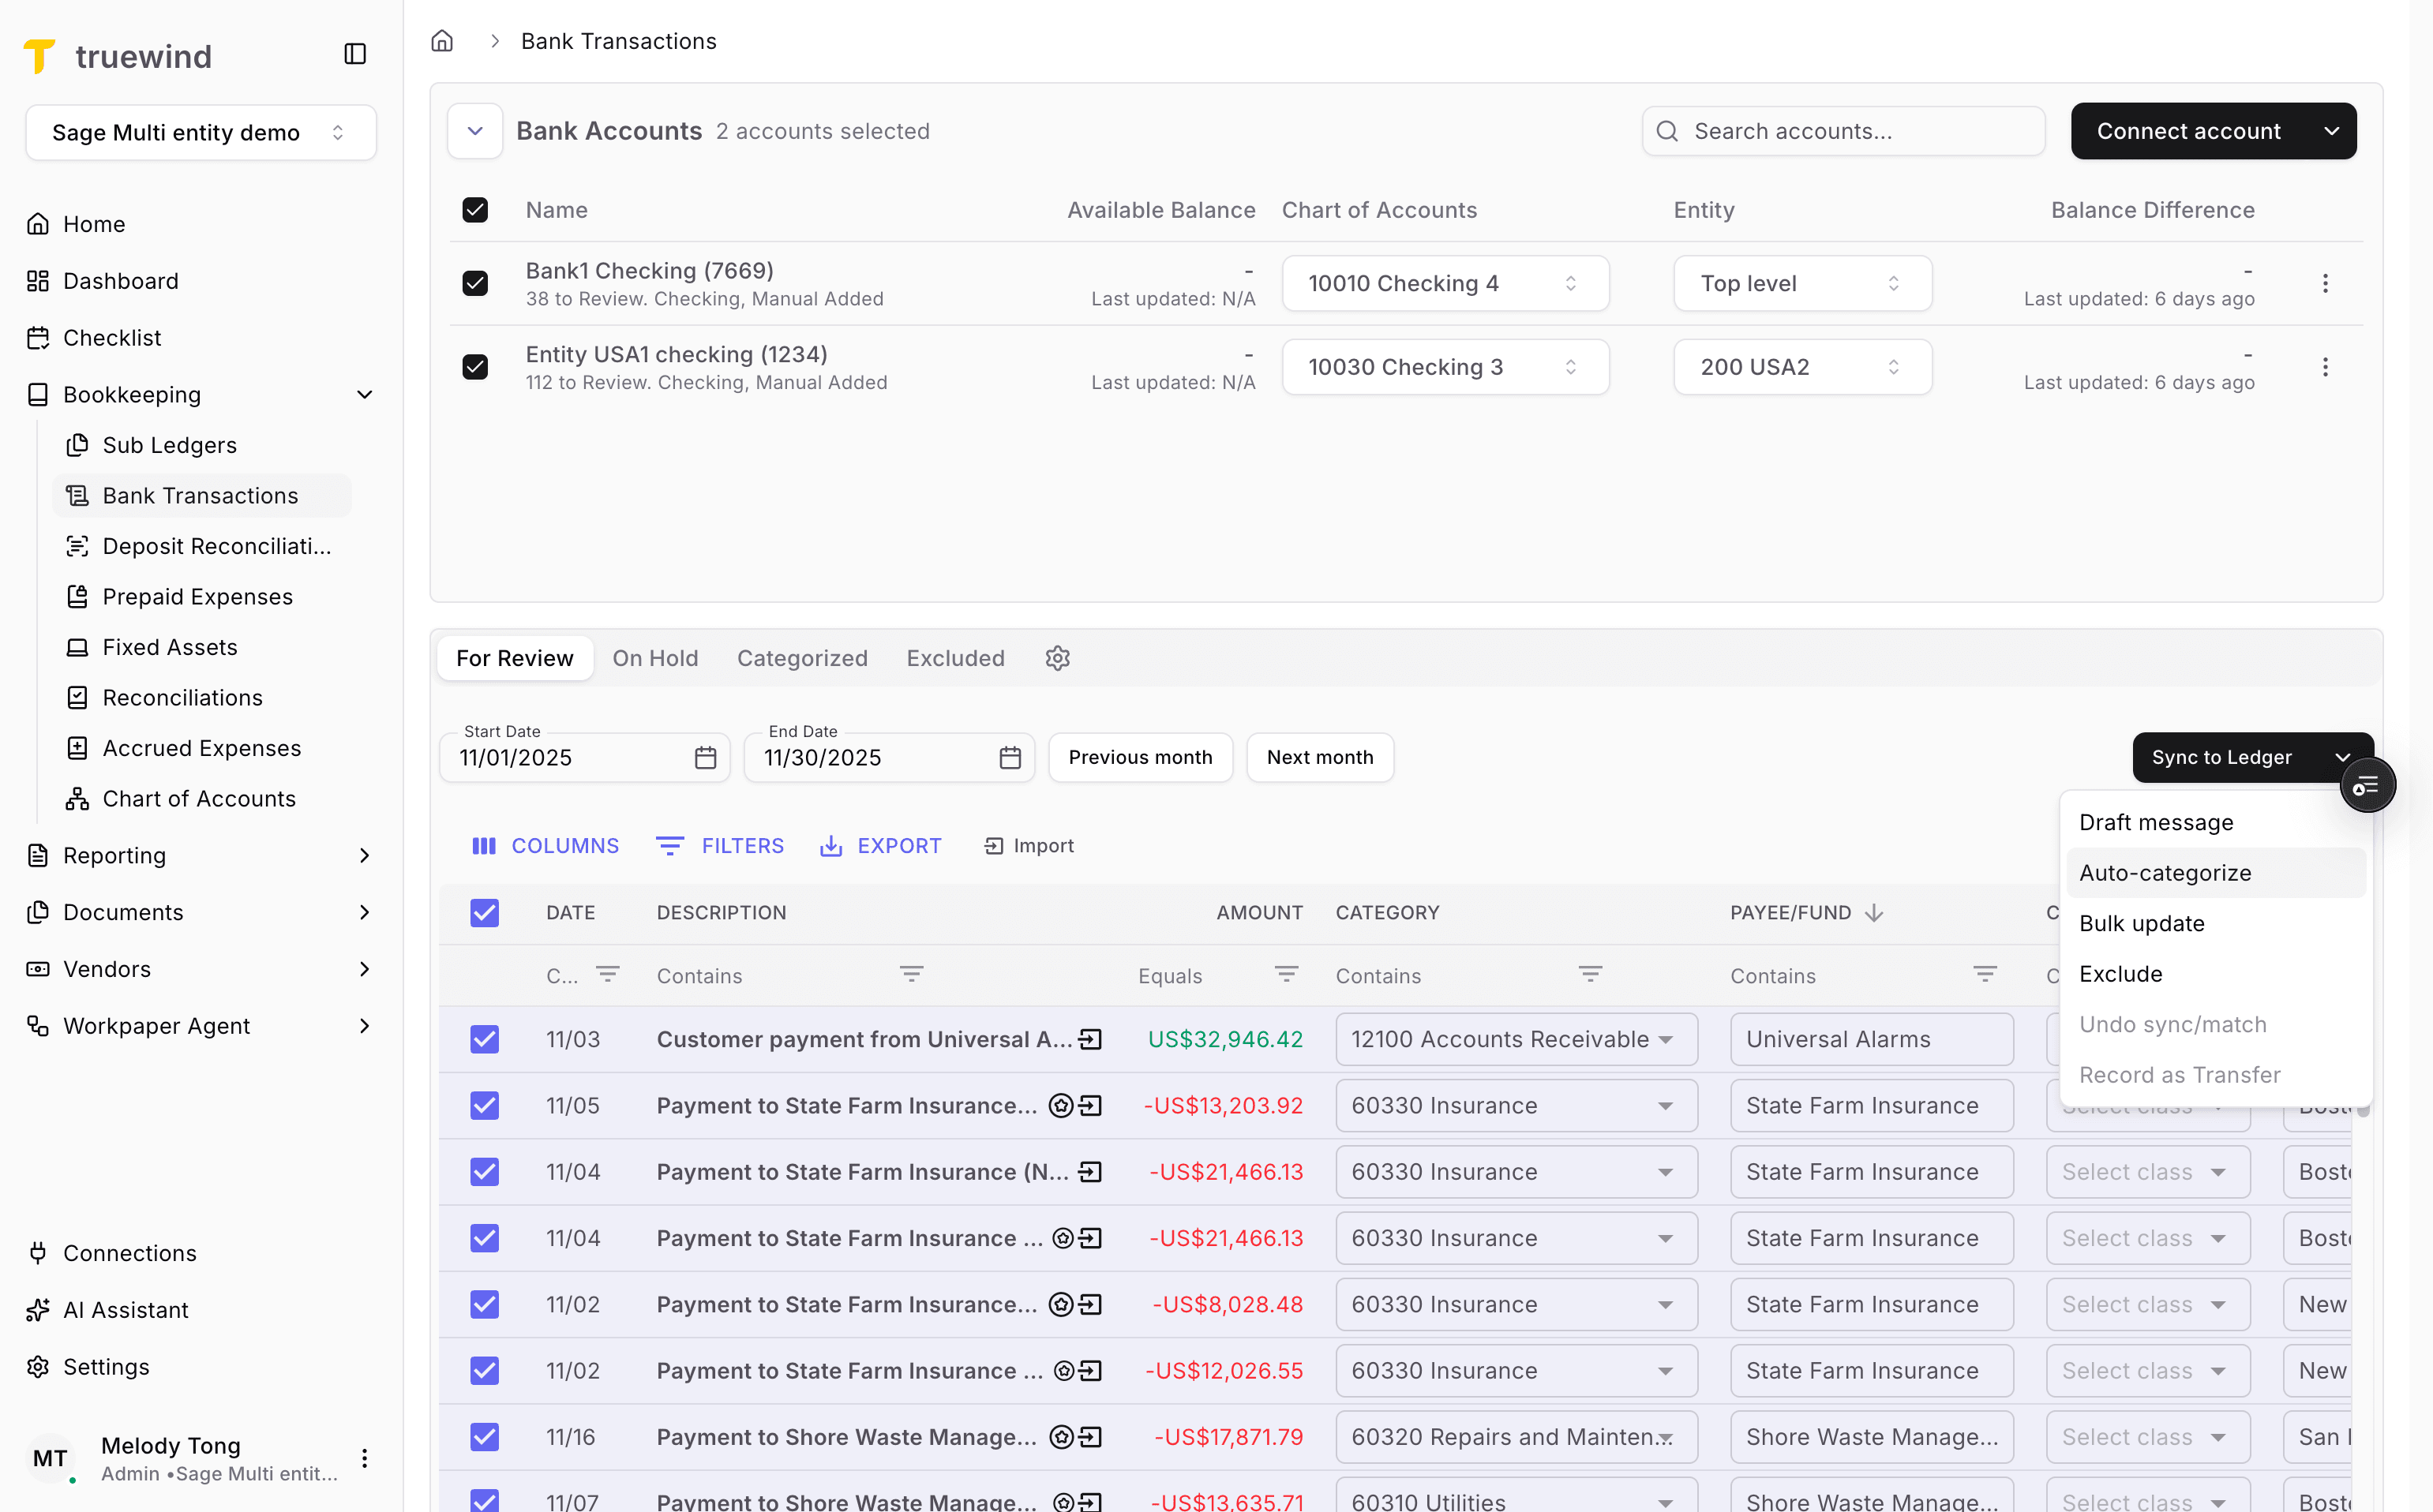The height and width of the screenshot is (1512, 2433).
Task: Open the 10010 Checking 4 account dropdown
Action: [x=1445, y=283]
